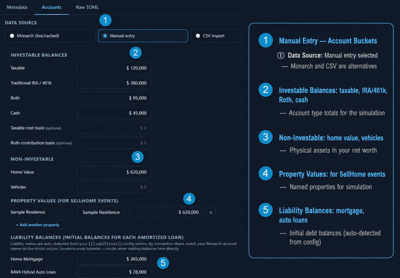Click the RAV4 Hybrid Auto Loan balance field
Viewport: 400px width, 278px height.
click(114, 272)
